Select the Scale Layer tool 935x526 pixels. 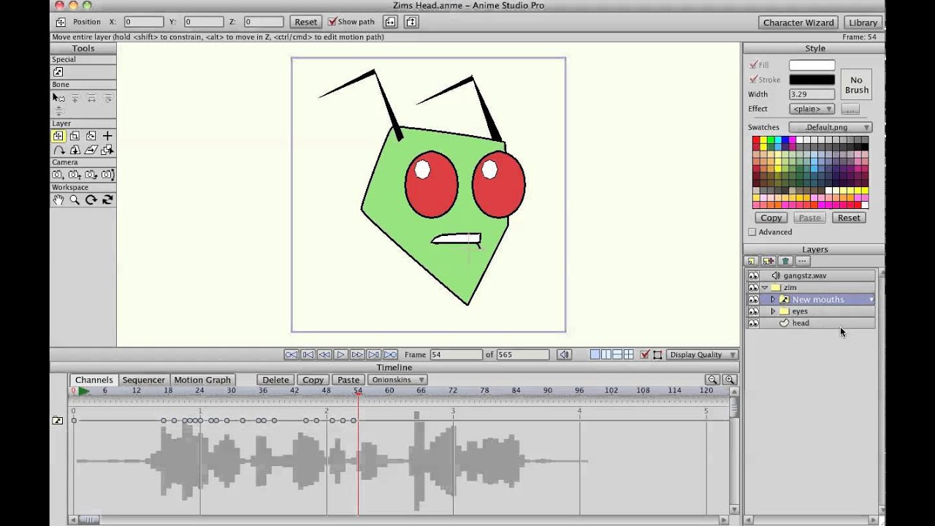(x=75, y=136)
